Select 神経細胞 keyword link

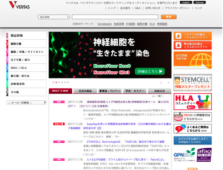click(162, 24)
